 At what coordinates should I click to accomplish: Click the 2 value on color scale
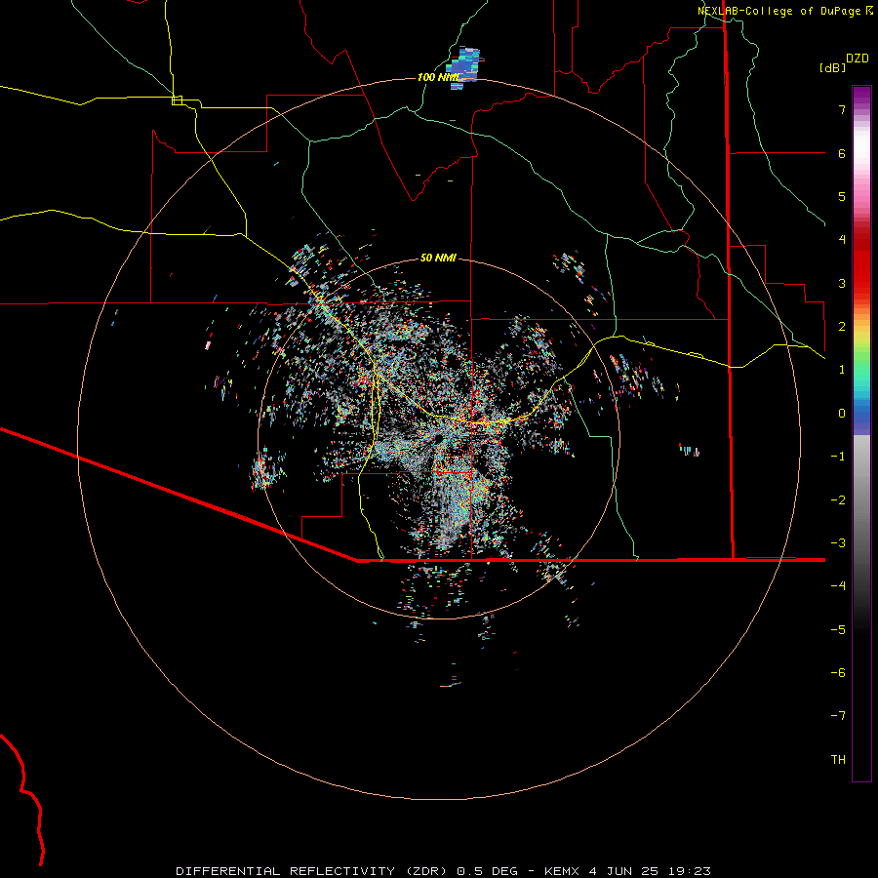[842, 327]
